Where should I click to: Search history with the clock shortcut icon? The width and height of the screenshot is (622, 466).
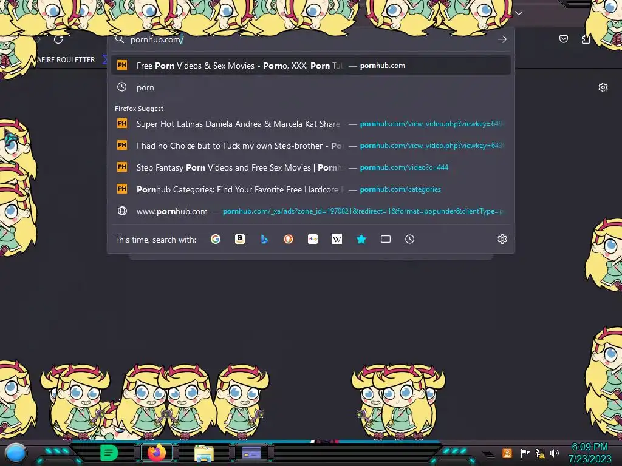[x=410, y=239]
